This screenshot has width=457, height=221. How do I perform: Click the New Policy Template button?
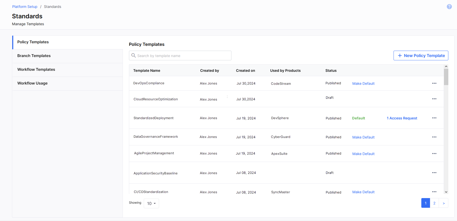(x=421, y=56)
